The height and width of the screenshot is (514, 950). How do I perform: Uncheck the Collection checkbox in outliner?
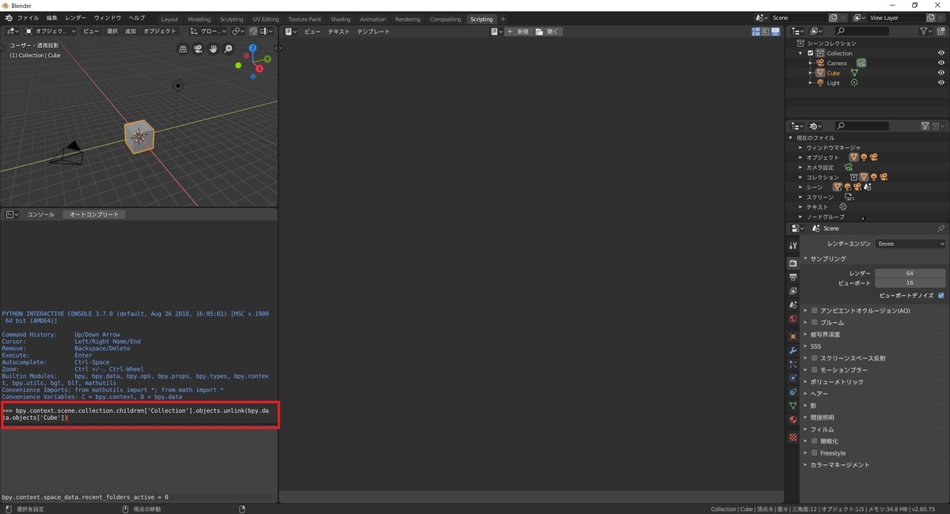(810, 53)
